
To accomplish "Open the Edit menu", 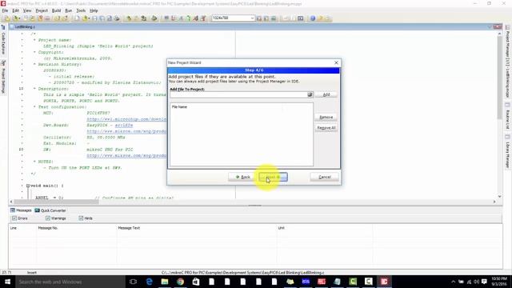I will tap(15, 10).
